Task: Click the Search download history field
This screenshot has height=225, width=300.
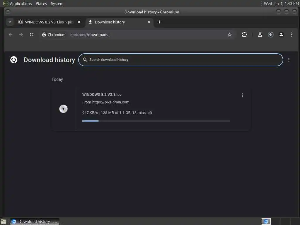Action: [x=180, y=60]
